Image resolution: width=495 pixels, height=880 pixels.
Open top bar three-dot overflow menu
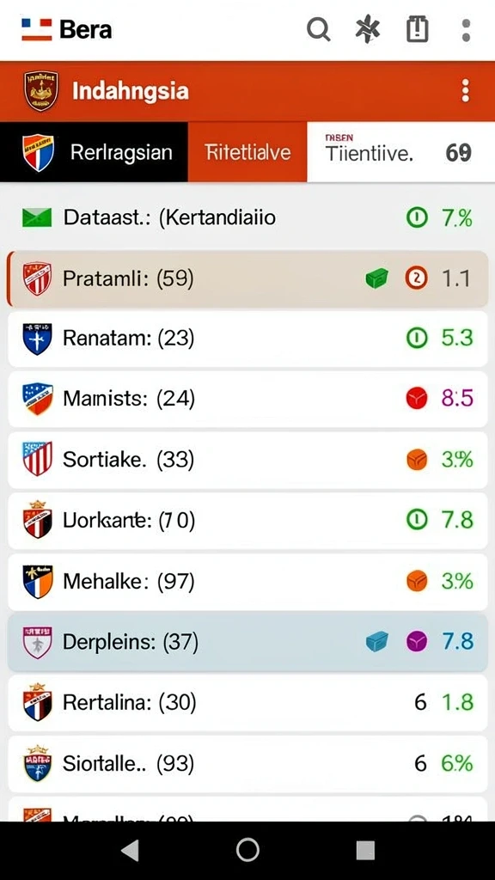[466, 30]
